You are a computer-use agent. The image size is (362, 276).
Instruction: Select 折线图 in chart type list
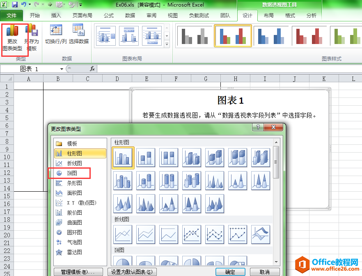tap(80, 163)
